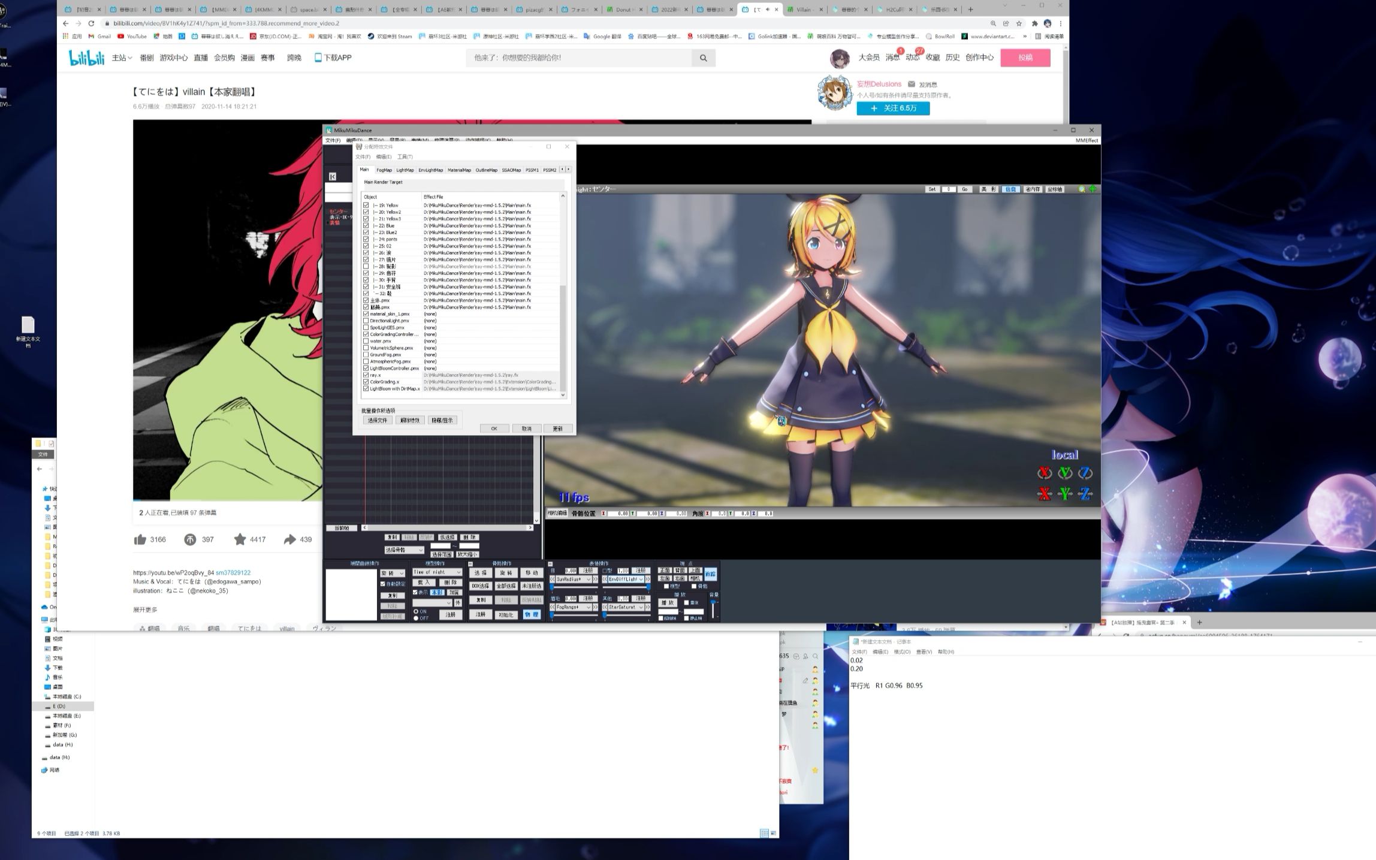This screenshot has height=860, width=1376.
Task: Open sm37829122 link in description
Action: click(x=233, y=573)
